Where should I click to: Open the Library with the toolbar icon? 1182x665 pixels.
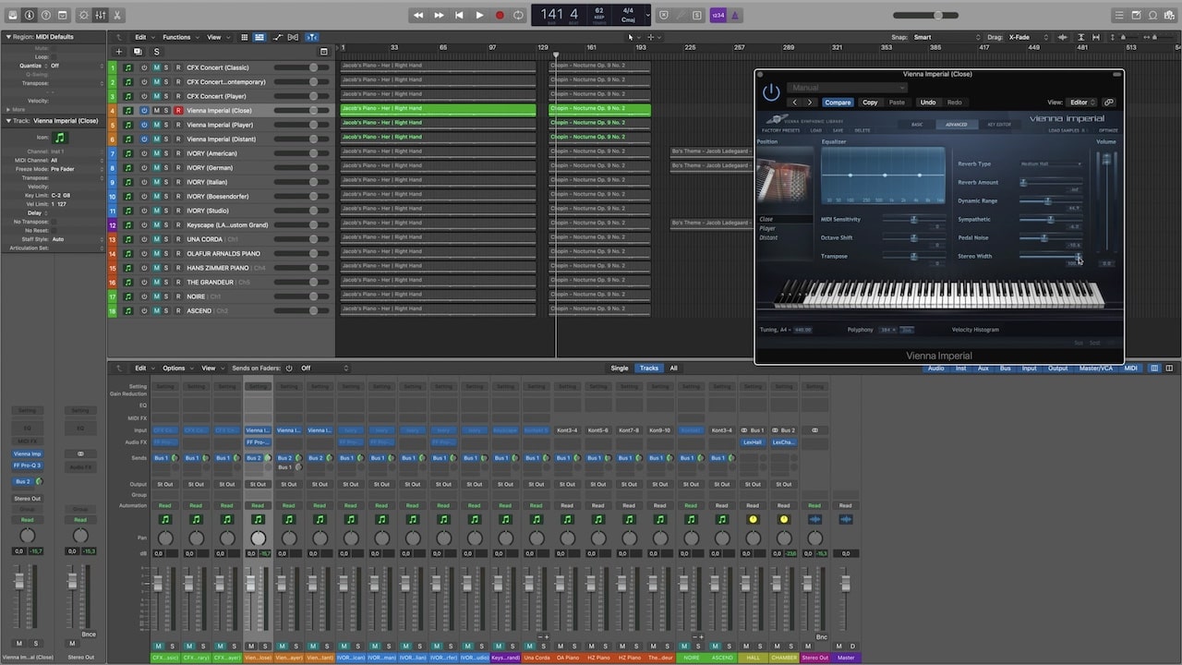12,15
